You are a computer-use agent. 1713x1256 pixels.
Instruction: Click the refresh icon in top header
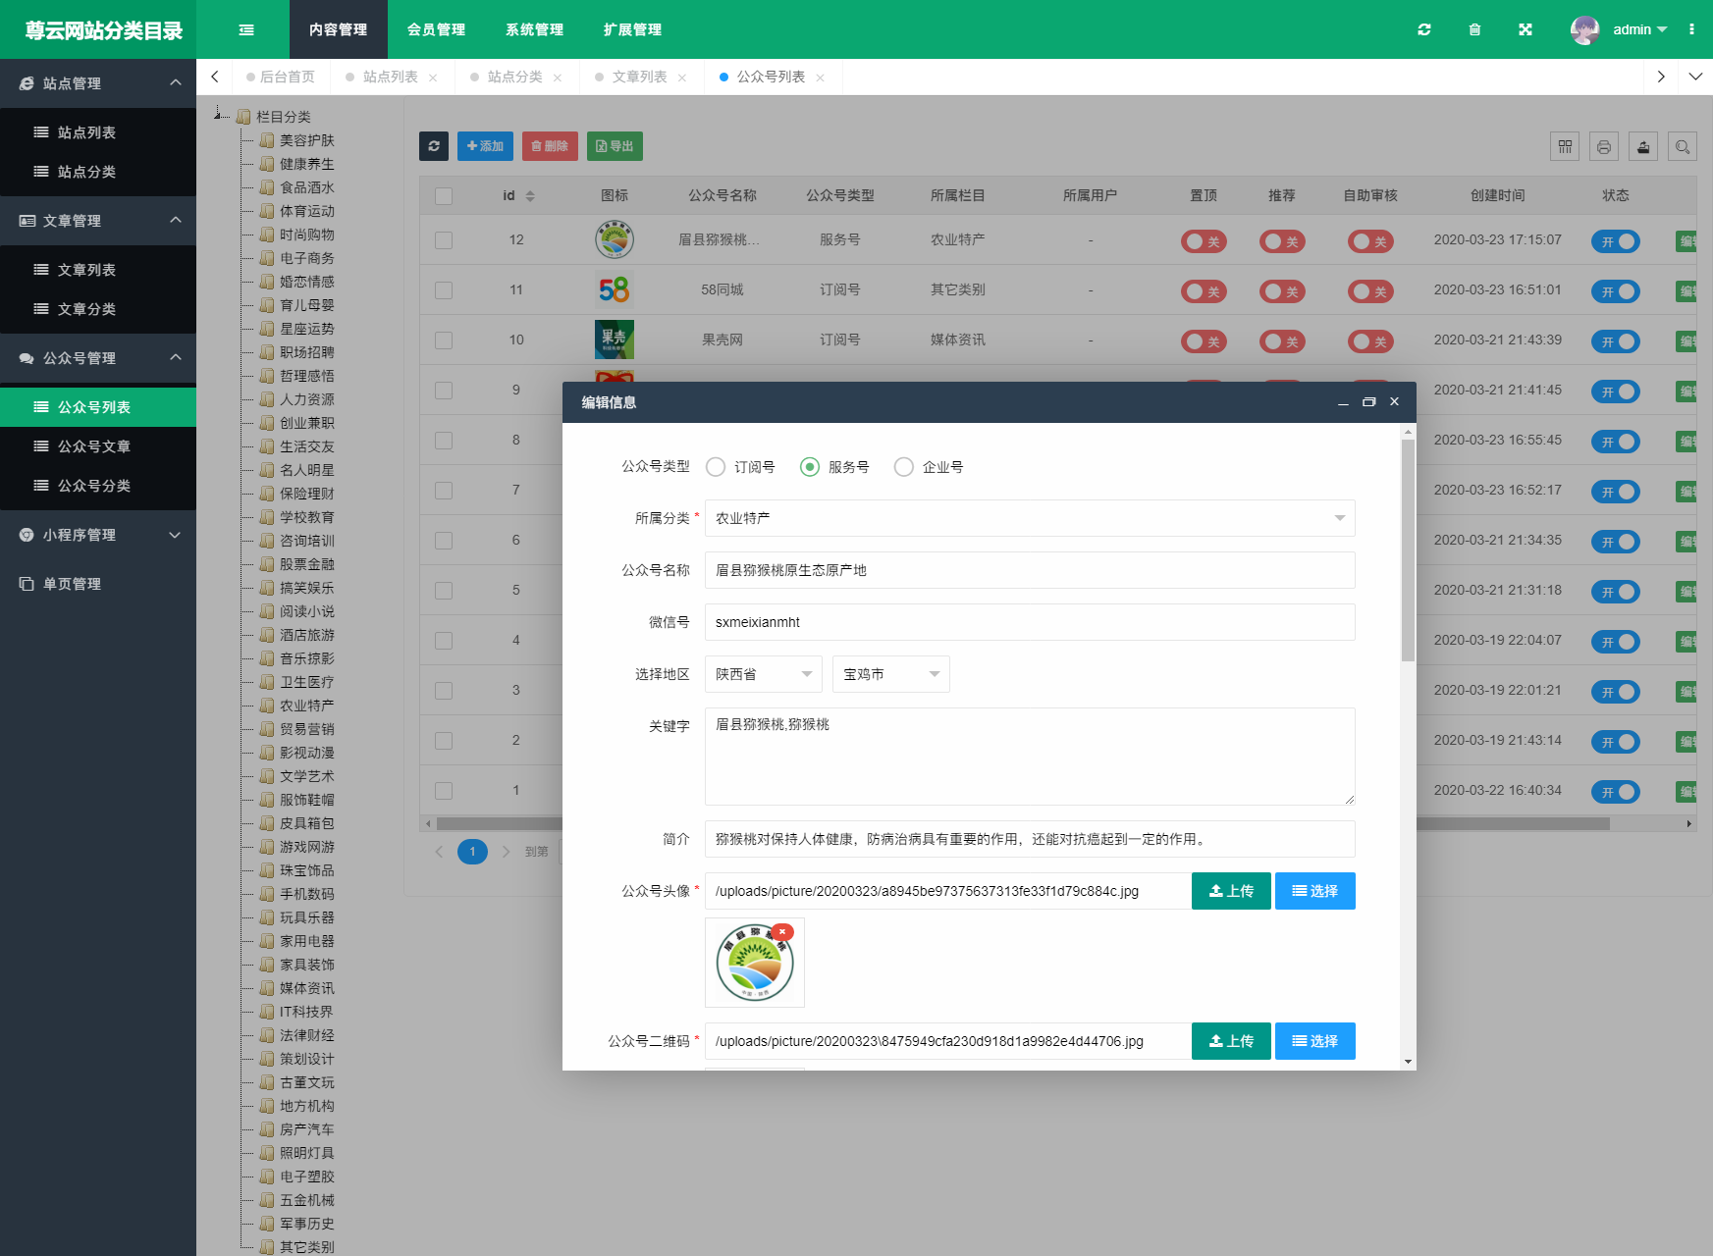click(x=1423, y=29)
